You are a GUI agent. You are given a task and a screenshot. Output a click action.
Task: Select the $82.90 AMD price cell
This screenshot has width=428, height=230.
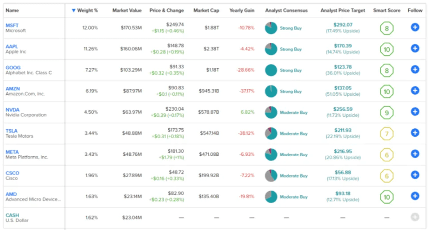coord(176,193)
